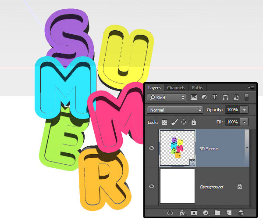Viewport: 263px width, 224px height.
Task: Select the 3D Scene layer thumbnail
Action: (x=178, y=148)
